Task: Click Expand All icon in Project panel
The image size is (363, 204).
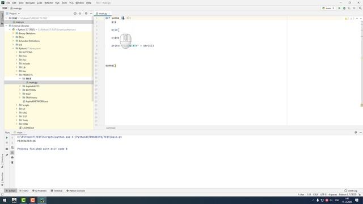Action: point(80,14)
